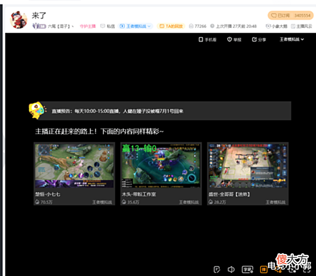Open the 木头-带粉工作室 stream thumbnail
The height and width of the screenshot is (276, 316).
click(x=161, y=165)
